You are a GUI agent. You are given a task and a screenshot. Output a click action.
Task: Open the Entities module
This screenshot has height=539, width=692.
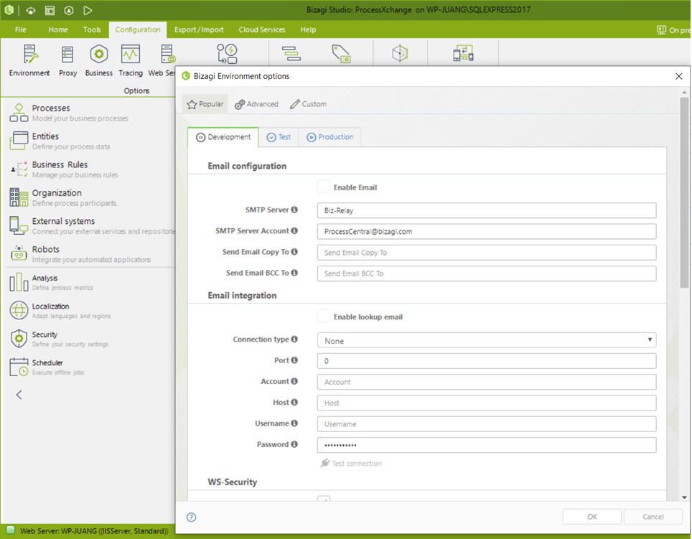tap(60, 141)
